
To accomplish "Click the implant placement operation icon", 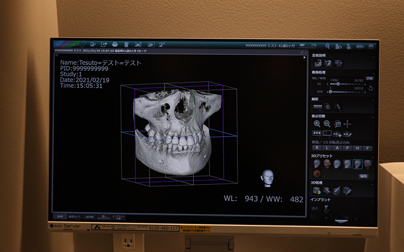I will [x=326, y=209].
